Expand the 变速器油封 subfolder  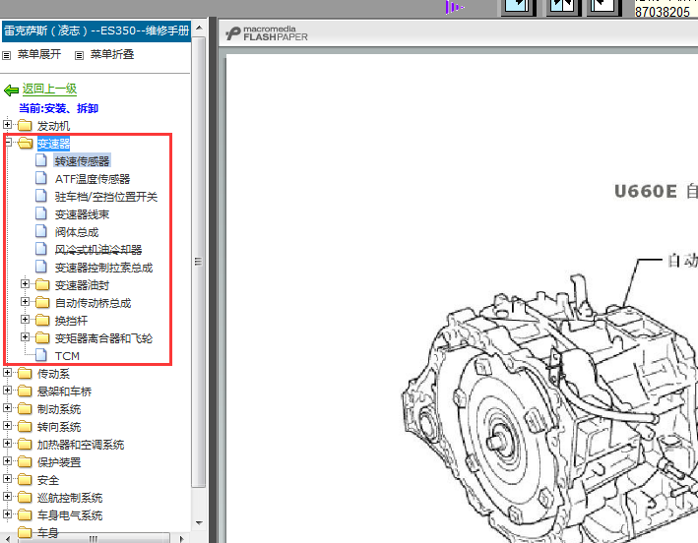25,283
